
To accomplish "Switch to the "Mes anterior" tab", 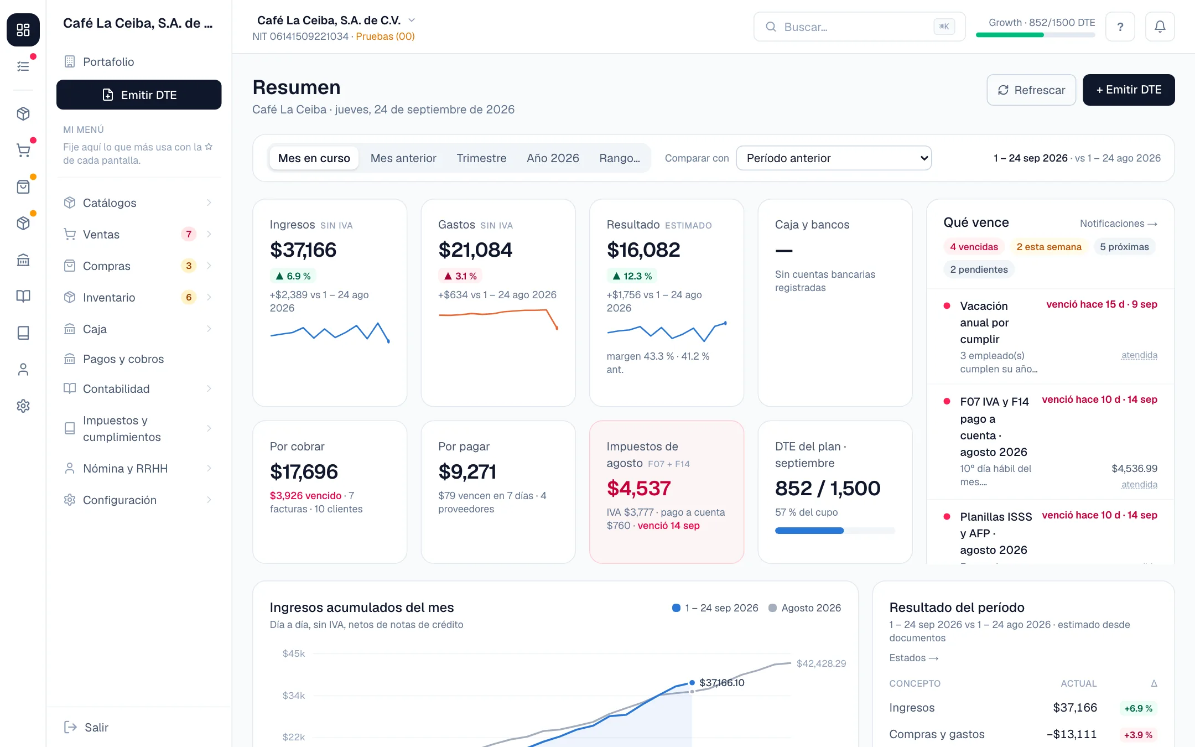I will pyautogui.click(x=403, y=158).
